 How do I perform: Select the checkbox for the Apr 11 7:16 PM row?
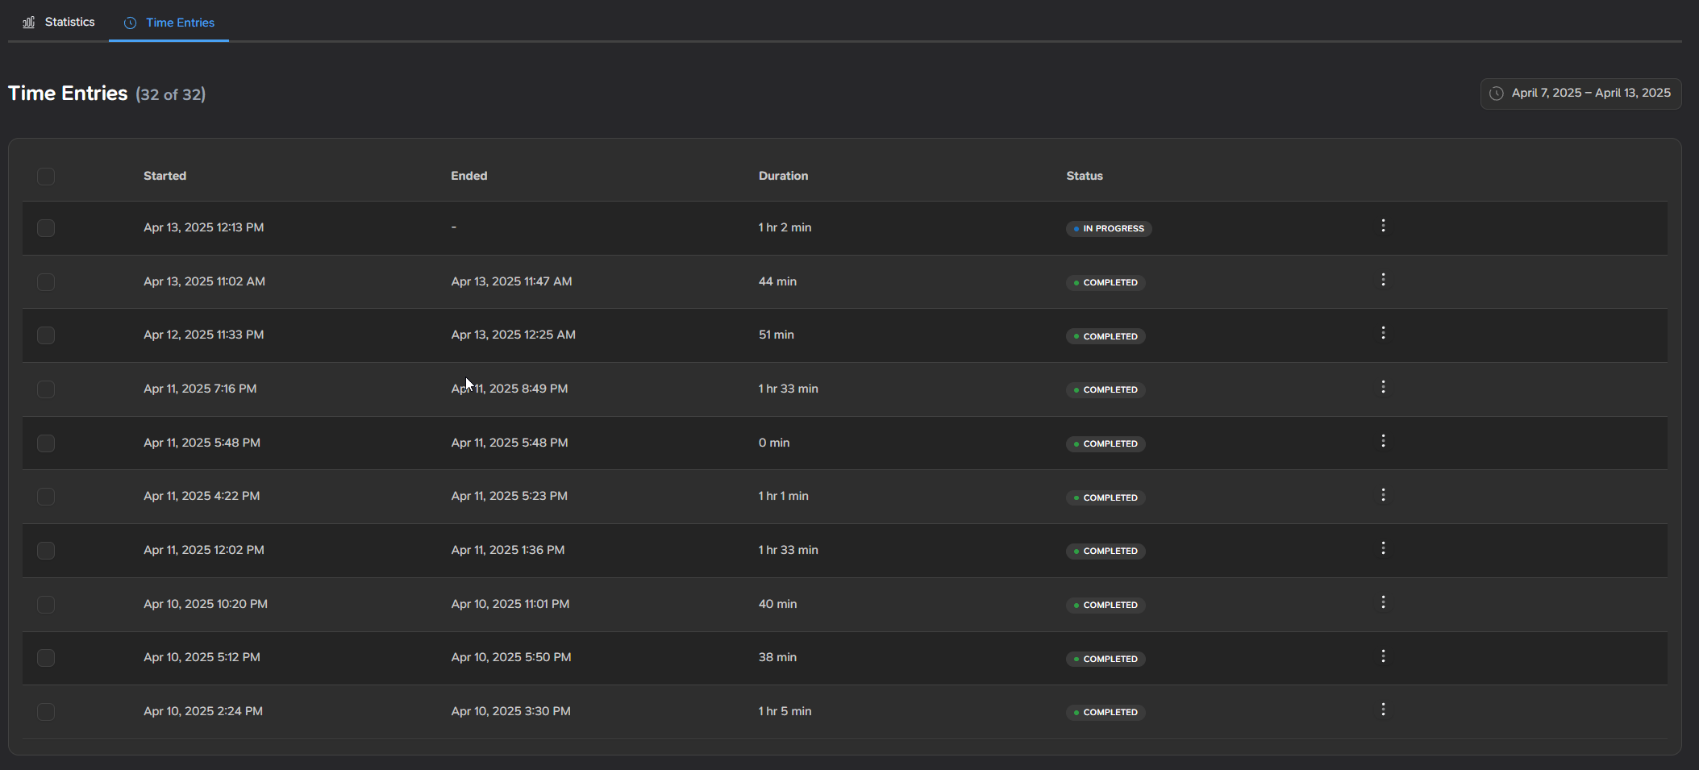coord(46,389)
